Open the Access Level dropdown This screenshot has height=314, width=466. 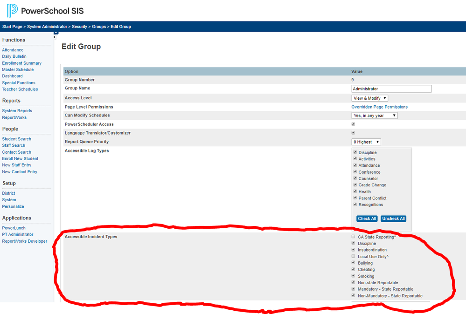point(370,98)
